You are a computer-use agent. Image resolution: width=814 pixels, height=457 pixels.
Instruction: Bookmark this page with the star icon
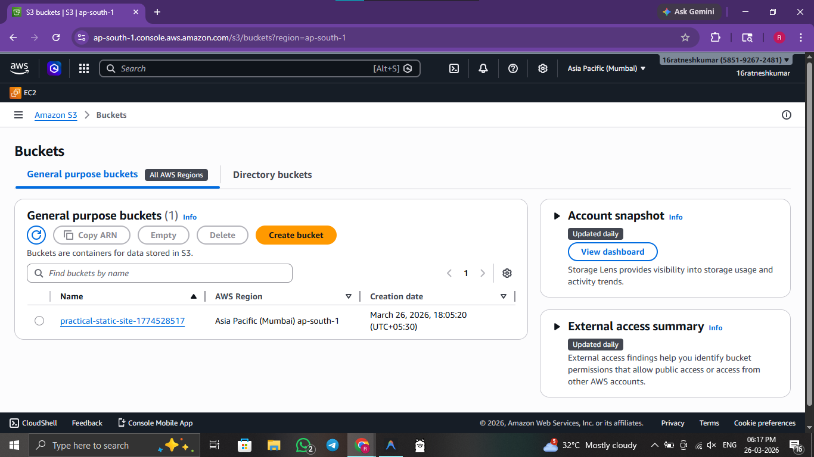click(685, 37)
